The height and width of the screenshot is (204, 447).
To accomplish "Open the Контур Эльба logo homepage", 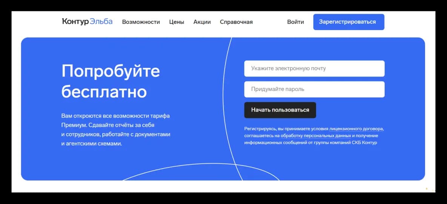I will 87,21.
